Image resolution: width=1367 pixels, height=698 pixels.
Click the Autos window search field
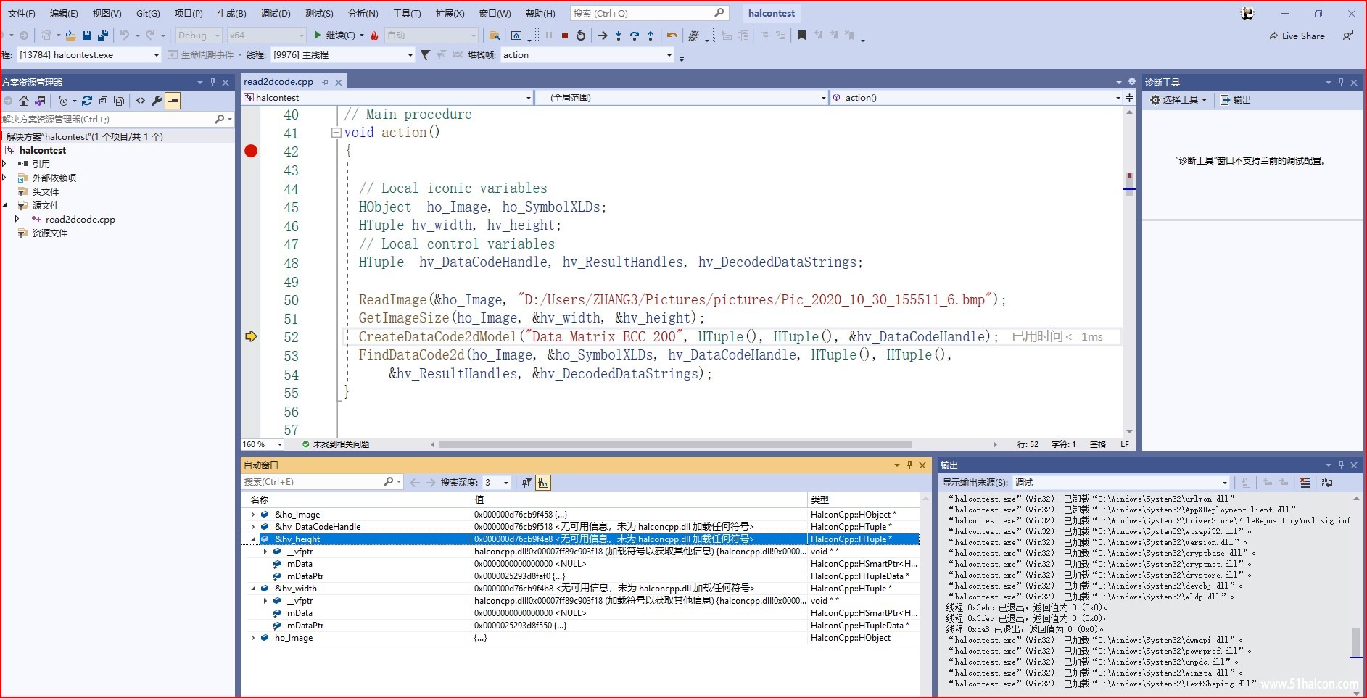pyautogui.click(x=321, y=482)
